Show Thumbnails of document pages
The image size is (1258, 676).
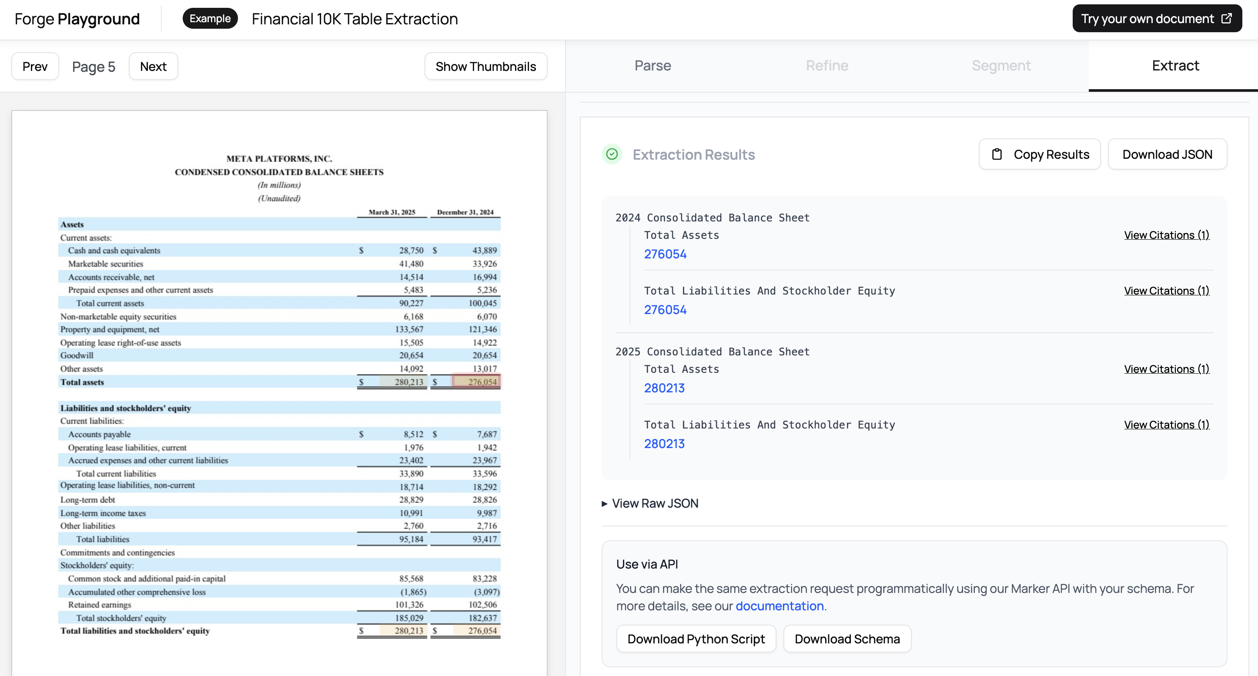485,67
